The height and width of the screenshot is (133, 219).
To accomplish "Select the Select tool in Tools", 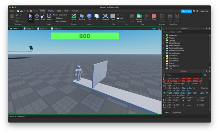I will 31,17.
